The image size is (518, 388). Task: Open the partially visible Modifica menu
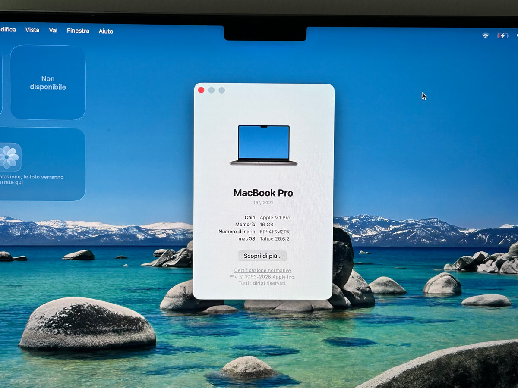tap(8, 30)
